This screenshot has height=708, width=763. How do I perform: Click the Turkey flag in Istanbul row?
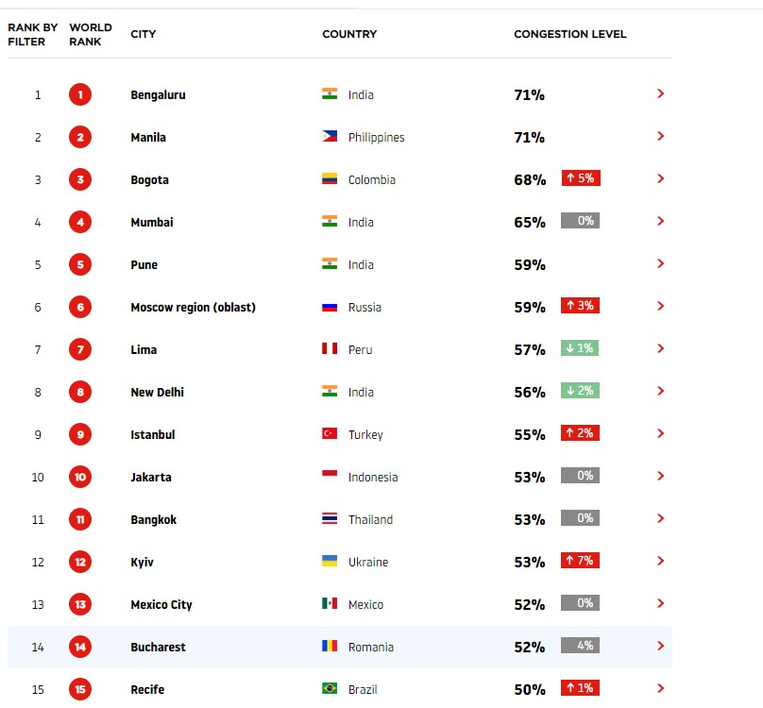coord(330,434)
